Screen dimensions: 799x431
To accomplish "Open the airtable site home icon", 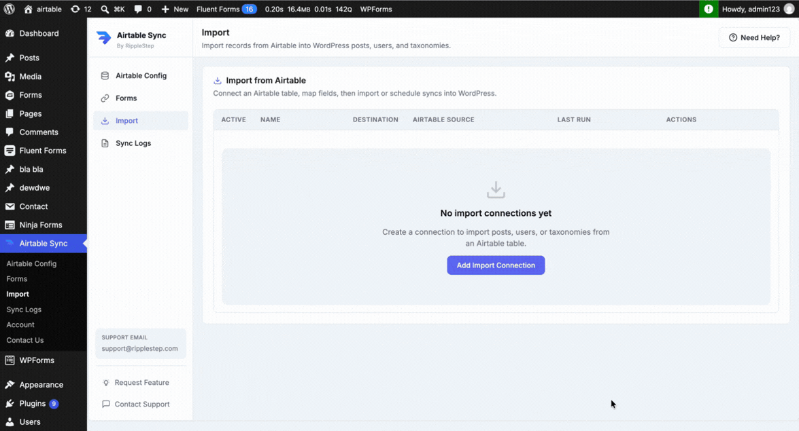I will [28, 9].
